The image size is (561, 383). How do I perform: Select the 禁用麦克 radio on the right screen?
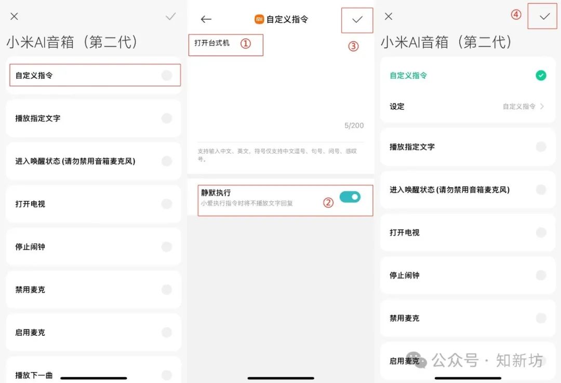pos(541,318)
